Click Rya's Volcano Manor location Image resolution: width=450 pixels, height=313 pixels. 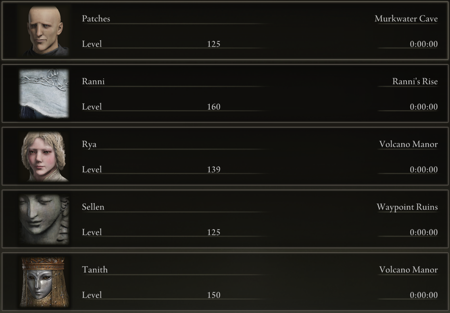point(408,144)
